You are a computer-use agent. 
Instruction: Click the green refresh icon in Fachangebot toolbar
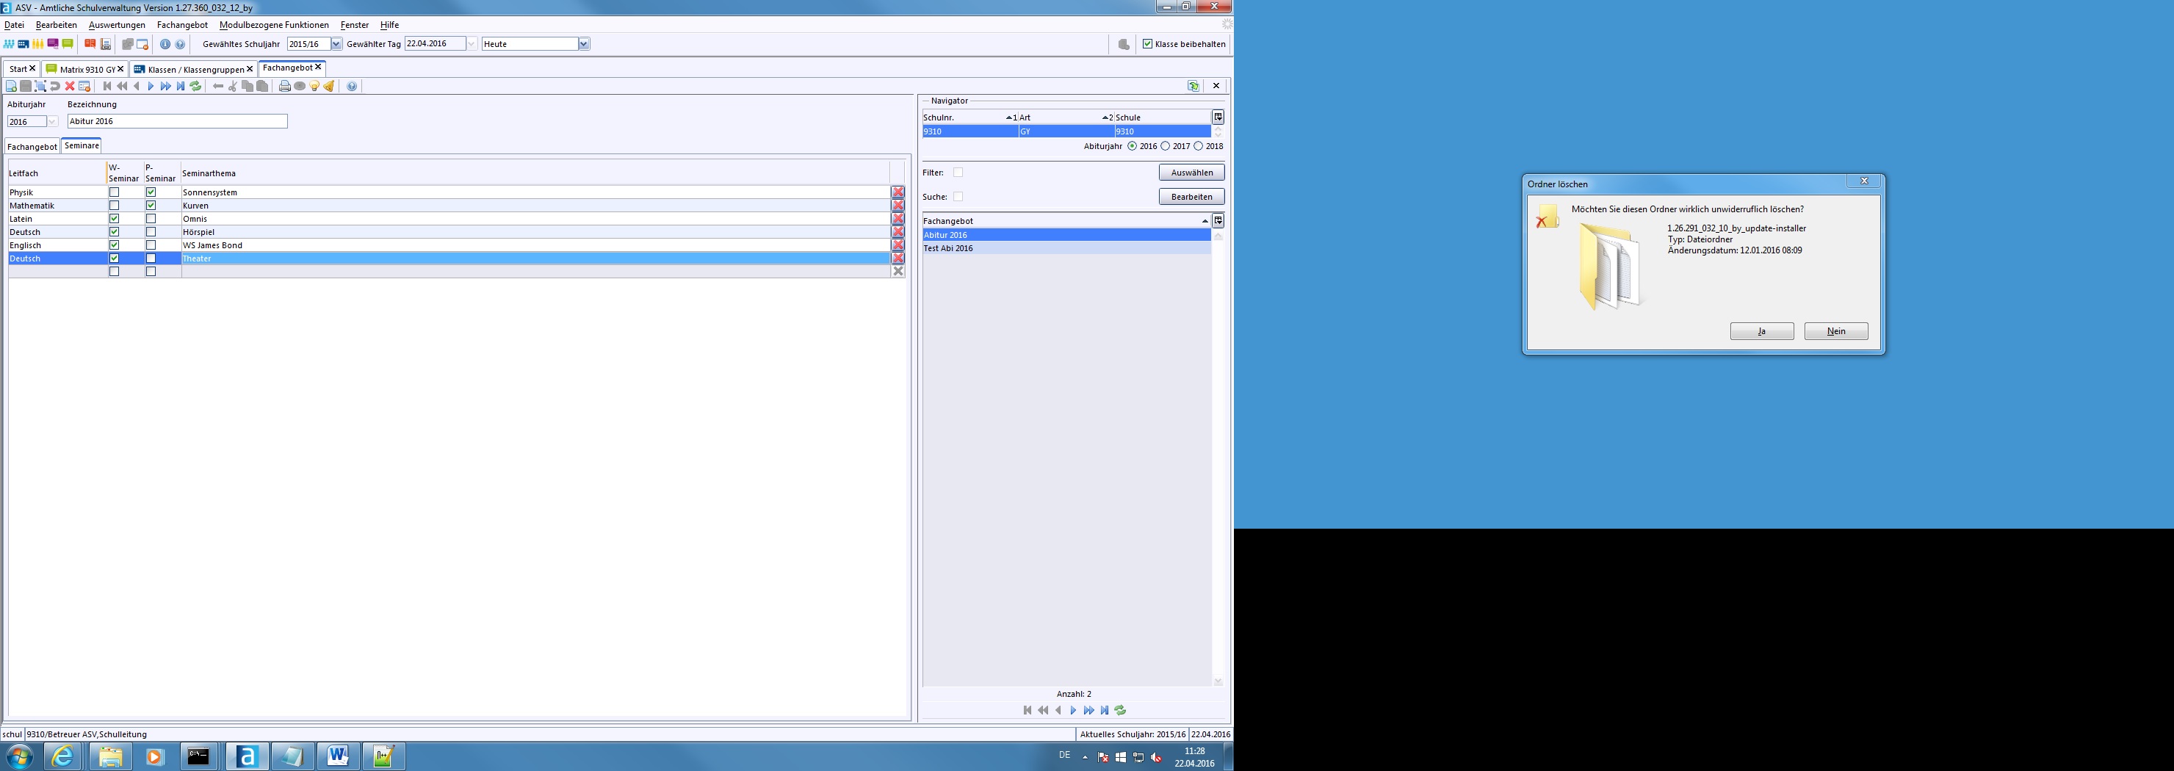click(x=196, y=86)
